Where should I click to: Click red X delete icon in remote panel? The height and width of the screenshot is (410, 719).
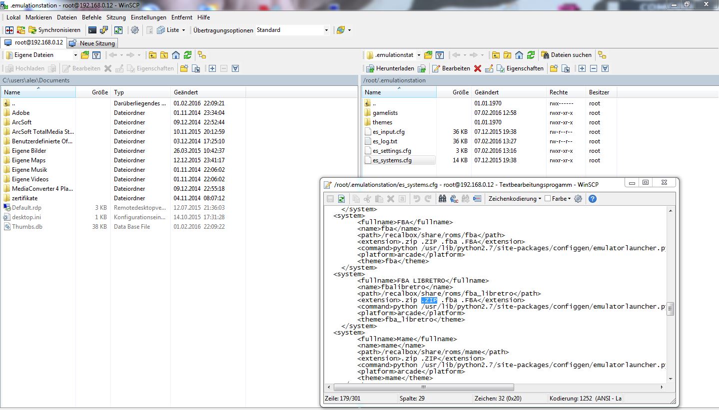[x=478, y=68]
